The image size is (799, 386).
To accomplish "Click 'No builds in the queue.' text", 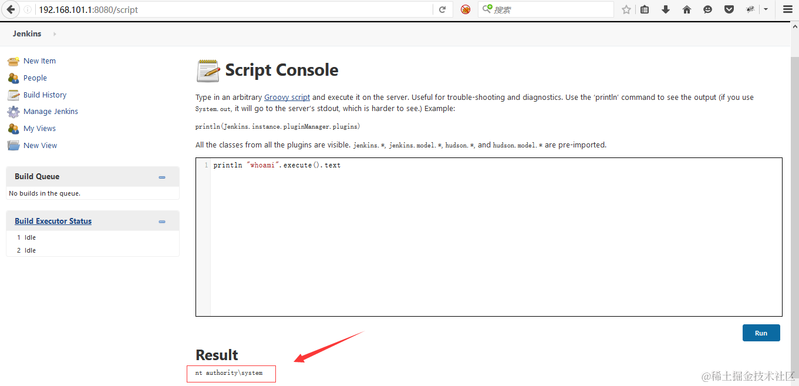I will tap(45, 193).
